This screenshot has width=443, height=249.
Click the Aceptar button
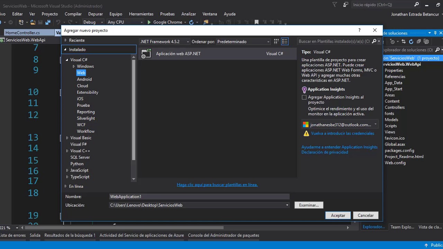coord(338,215)
